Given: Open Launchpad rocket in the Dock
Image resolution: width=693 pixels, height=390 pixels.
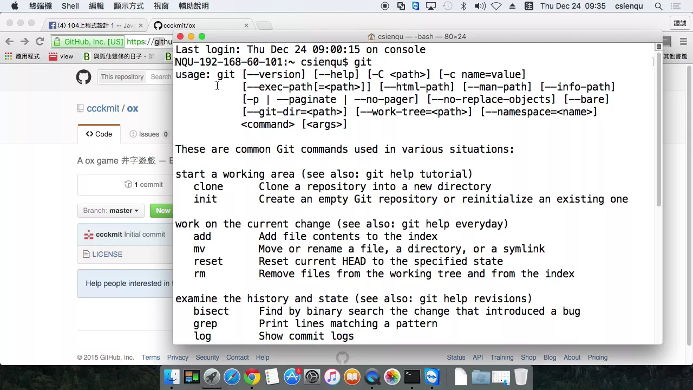Looking at the screenshot, I should (x=212, y=376).
